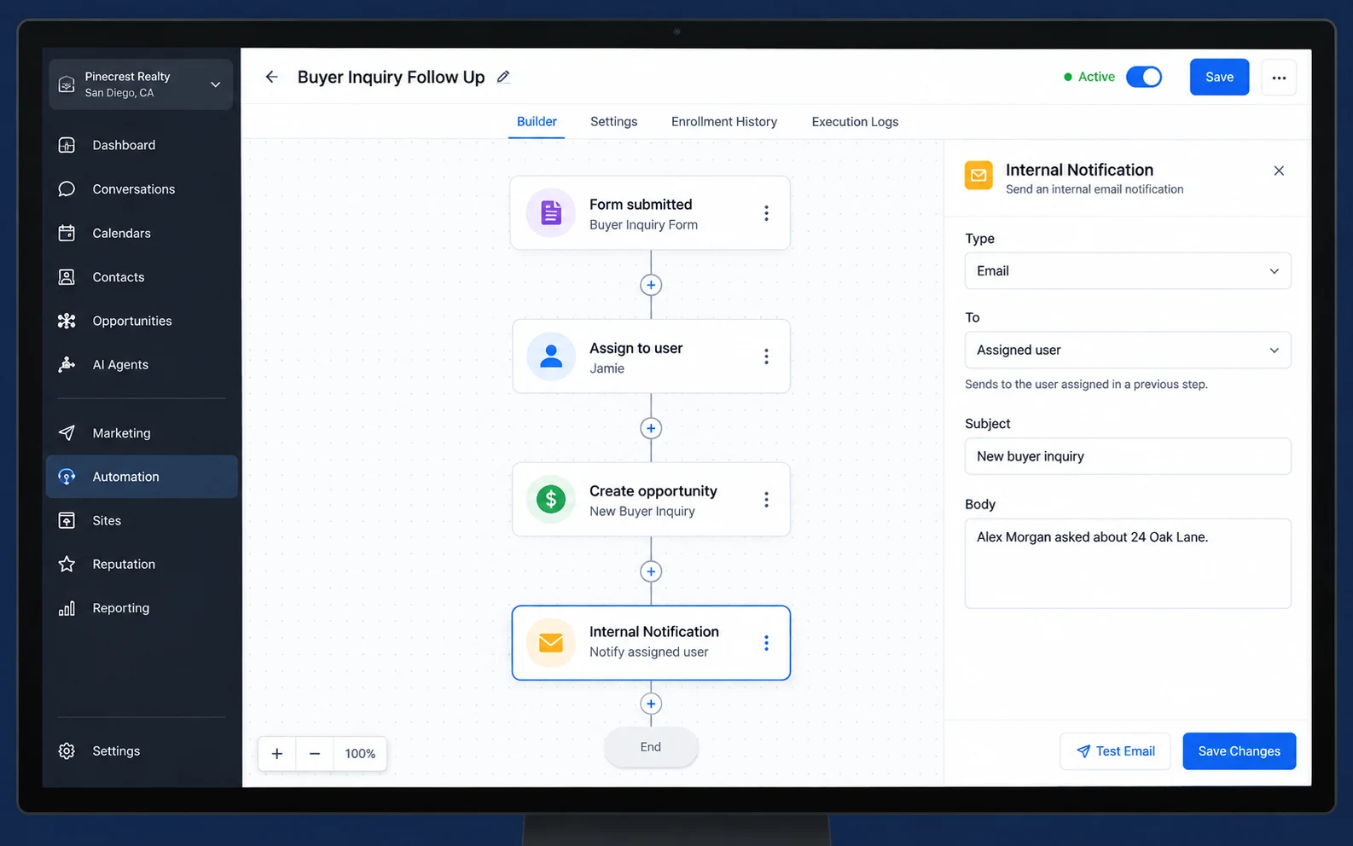Click the Save button in the header

point(1219,77)
